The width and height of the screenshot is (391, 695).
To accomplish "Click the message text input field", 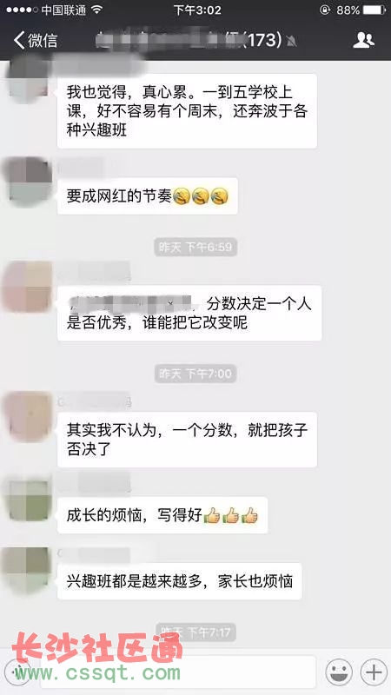I will [x=178, y=672].
